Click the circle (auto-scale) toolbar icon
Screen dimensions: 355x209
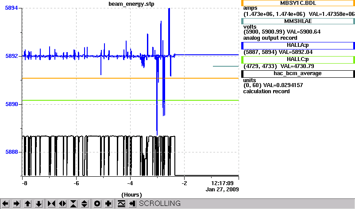(97, 204)
